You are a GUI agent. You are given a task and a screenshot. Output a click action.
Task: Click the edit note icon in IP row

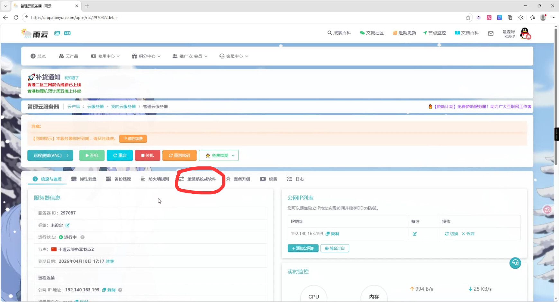[414, 234]
